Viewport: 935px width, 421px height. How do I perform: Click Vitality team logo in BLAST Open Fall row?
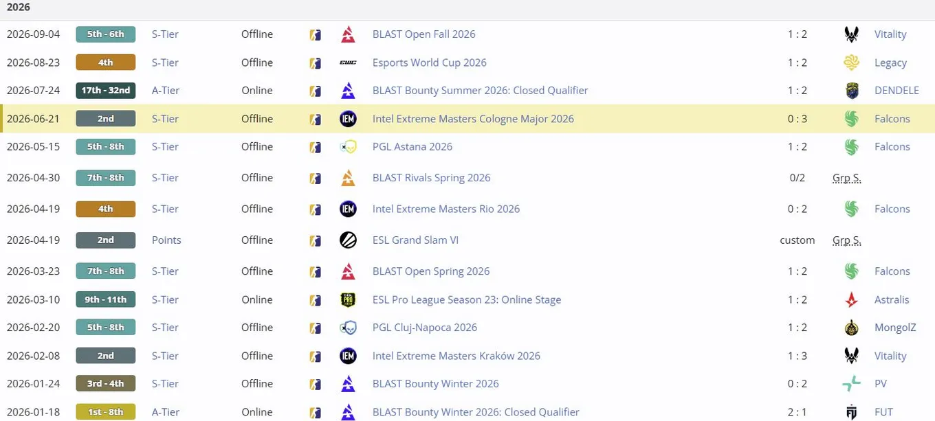852,34
